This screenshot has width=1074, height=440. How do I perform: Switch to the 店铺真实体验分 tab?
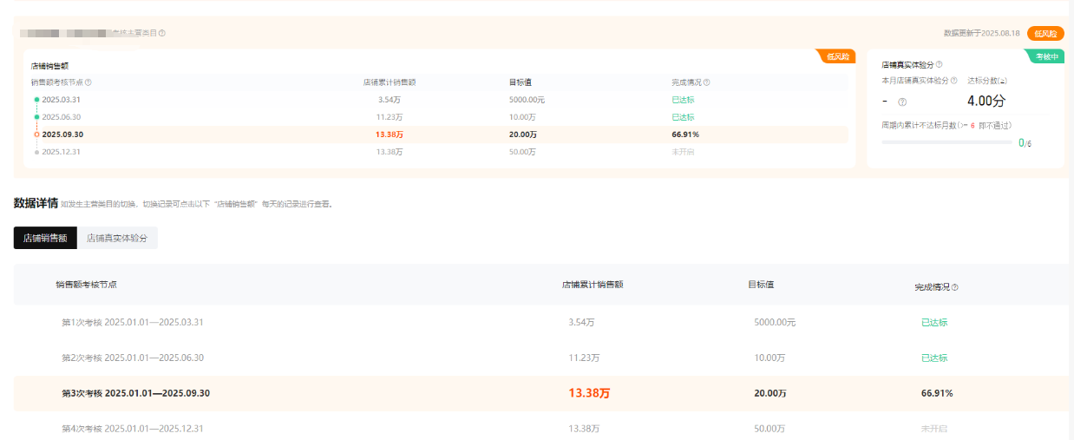117,238
